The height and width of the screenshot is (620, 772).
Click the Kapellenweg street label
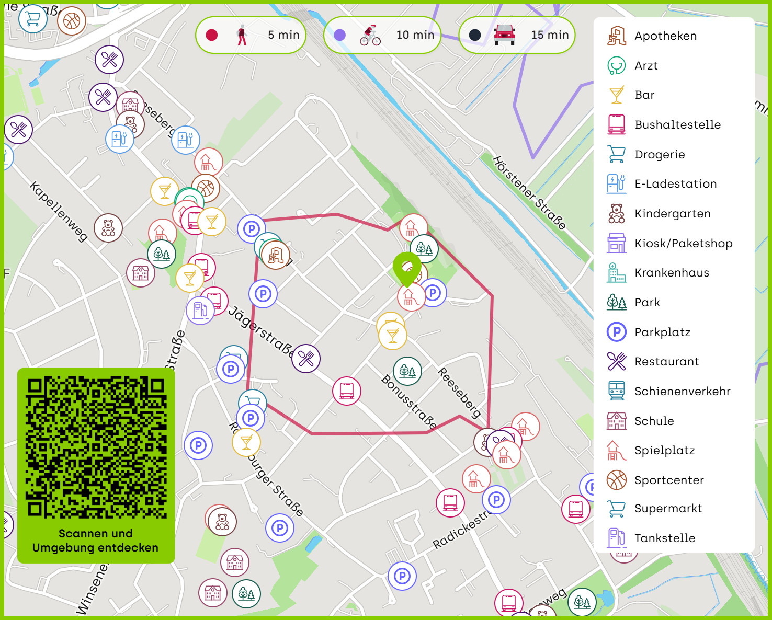(58, 211)
